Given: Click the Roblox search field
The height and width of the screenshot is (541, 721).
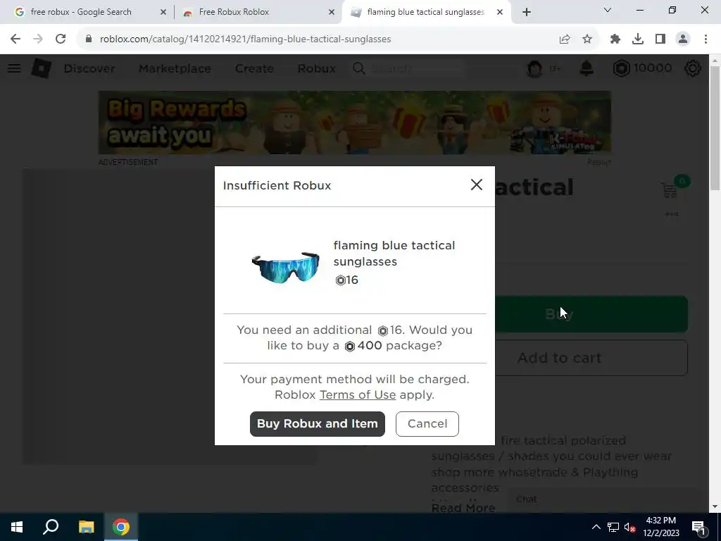Looking at the screenshot, I should point(409,68).
